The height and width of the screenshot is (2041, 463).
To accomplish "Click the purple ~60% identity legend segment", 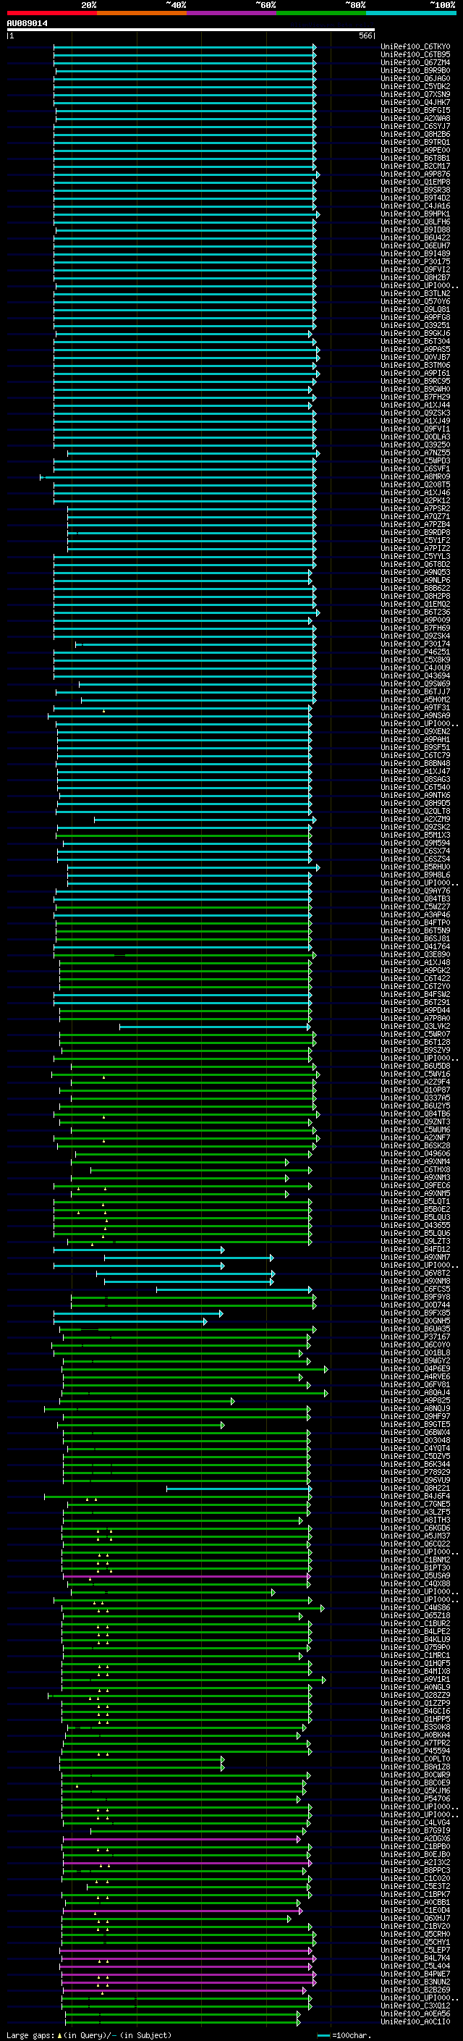I will coord(232,13).
